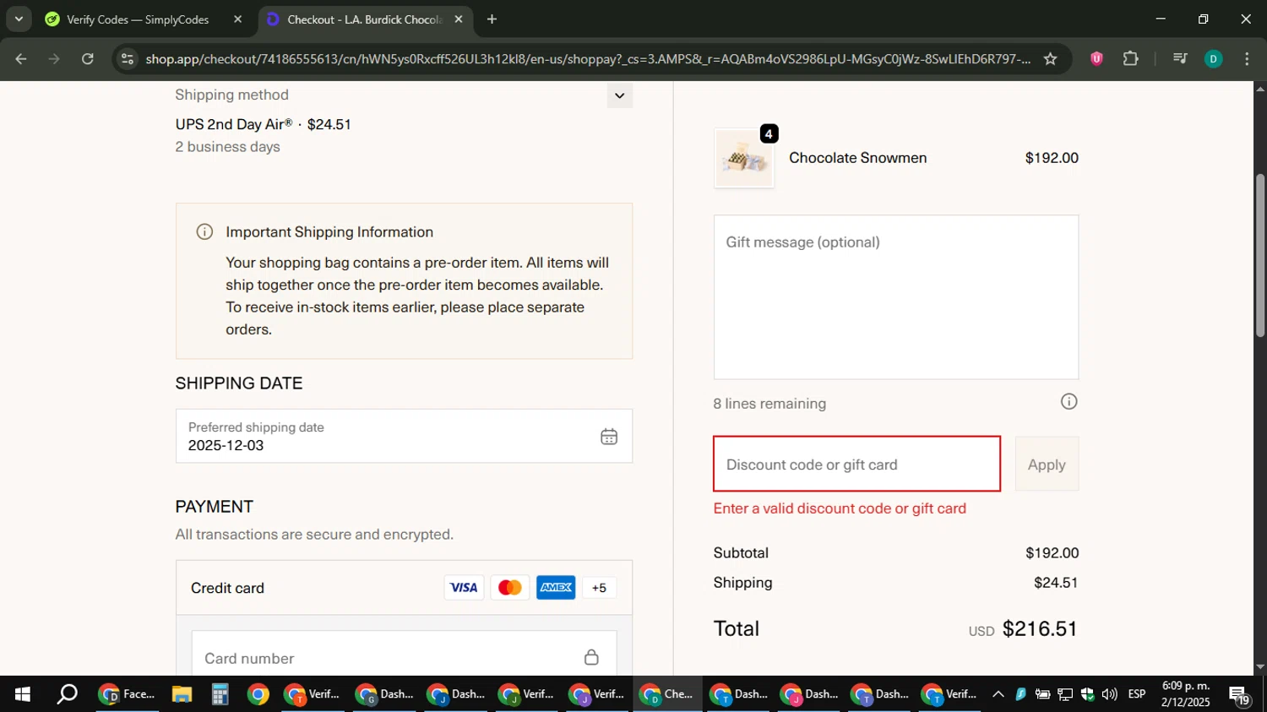This screenshot has height=712, width=1267.
Task: Click the Total $216.51 amount
Action: coord(1040,628)
